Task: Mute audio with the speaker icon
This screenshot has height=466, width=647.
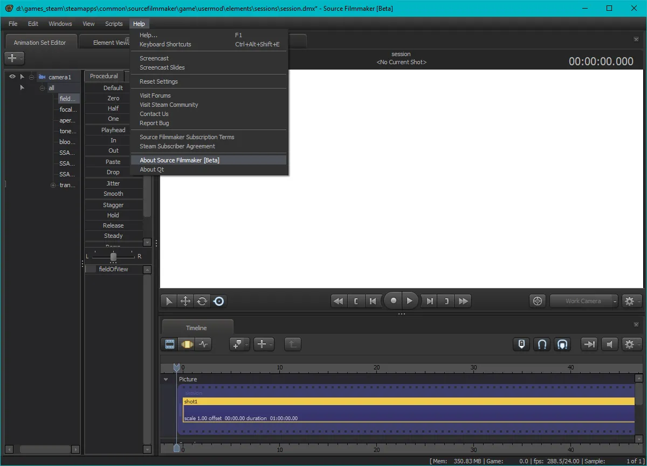Action: (x=609, y=344)
